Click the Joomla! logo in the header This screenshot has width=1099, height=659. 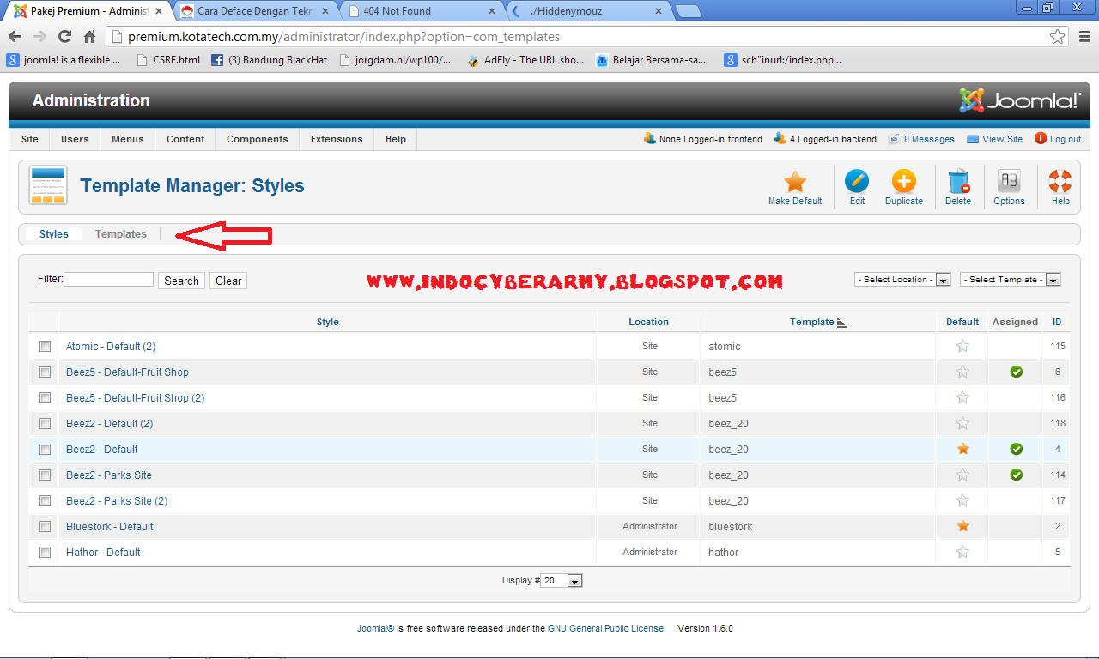tap(1020, 100)
